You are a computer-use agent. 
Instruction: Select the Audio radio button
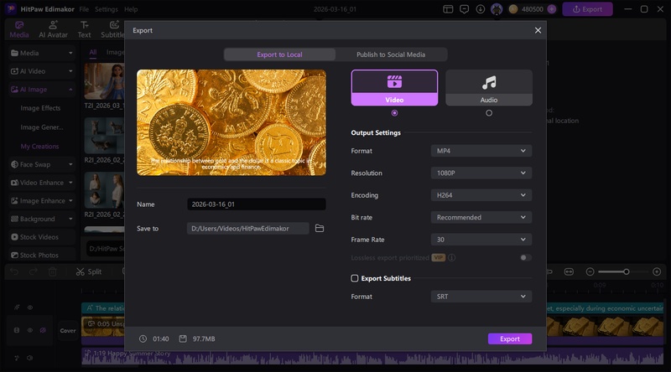[x=489, y=113]
